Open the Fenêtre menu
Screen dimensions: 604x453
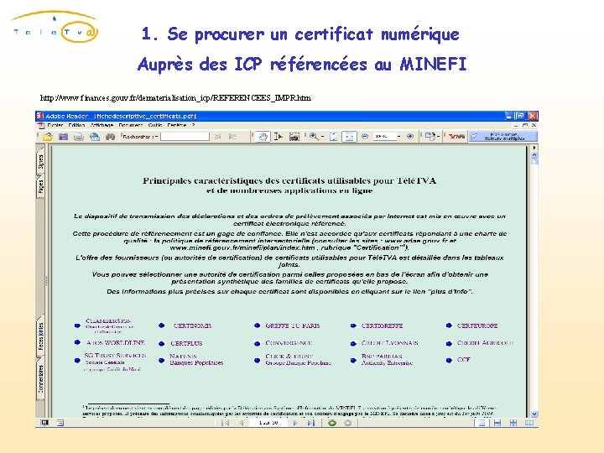[x=177, y=125]
